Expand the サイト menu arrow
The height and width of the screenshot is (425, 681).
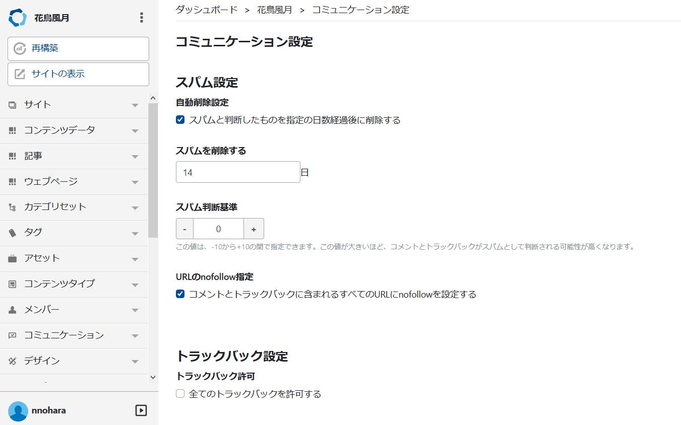[135, 105]
